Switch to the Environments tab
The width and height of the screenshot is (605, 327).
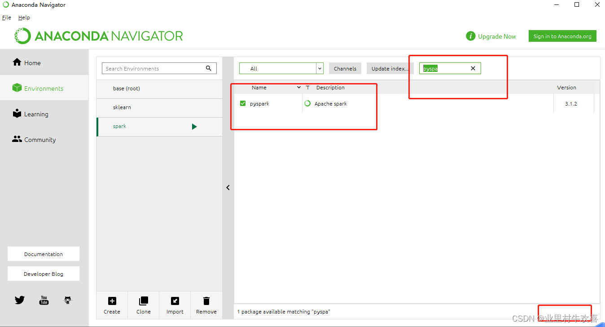[44, 88]
